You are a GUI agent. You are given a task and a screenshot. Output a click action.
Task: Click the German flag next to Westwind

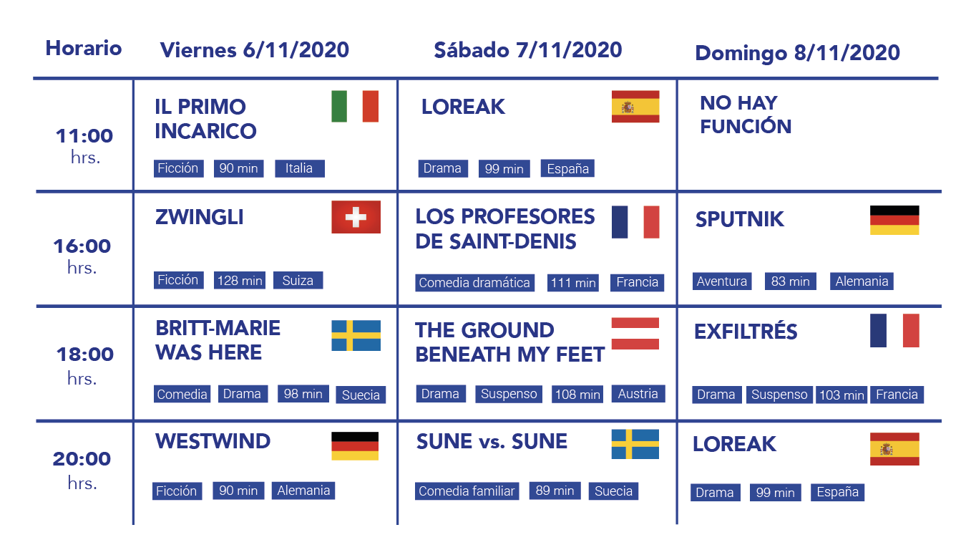coord(355,445)
